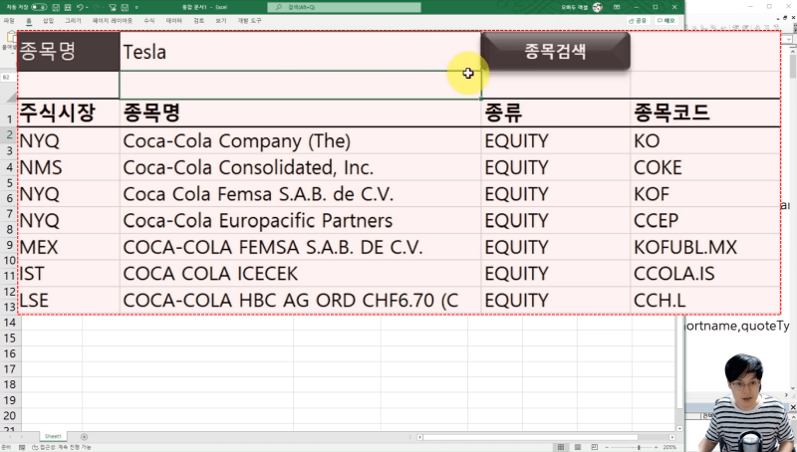The height and width of the screenshot is (452, 797).
Task: Click the cell Coca-Cola Consolidated, Inc.
Action: click(x=300, y=167)
